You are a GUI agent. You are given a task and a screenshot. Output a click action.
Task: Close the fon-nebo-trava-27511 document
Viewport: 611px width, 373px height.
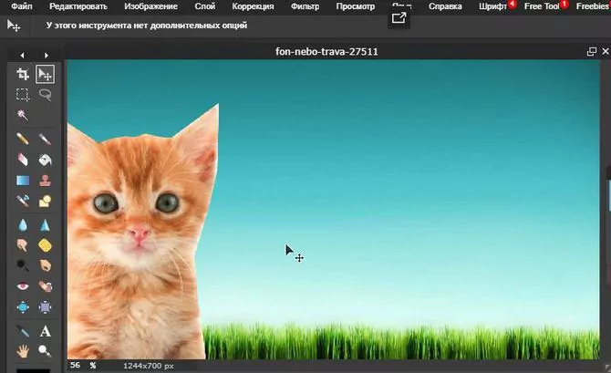click(x=606, y=51)
